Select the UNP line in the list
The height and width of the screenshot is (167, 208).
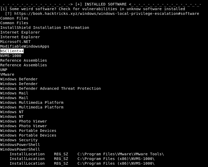click(x=4, y=70)
